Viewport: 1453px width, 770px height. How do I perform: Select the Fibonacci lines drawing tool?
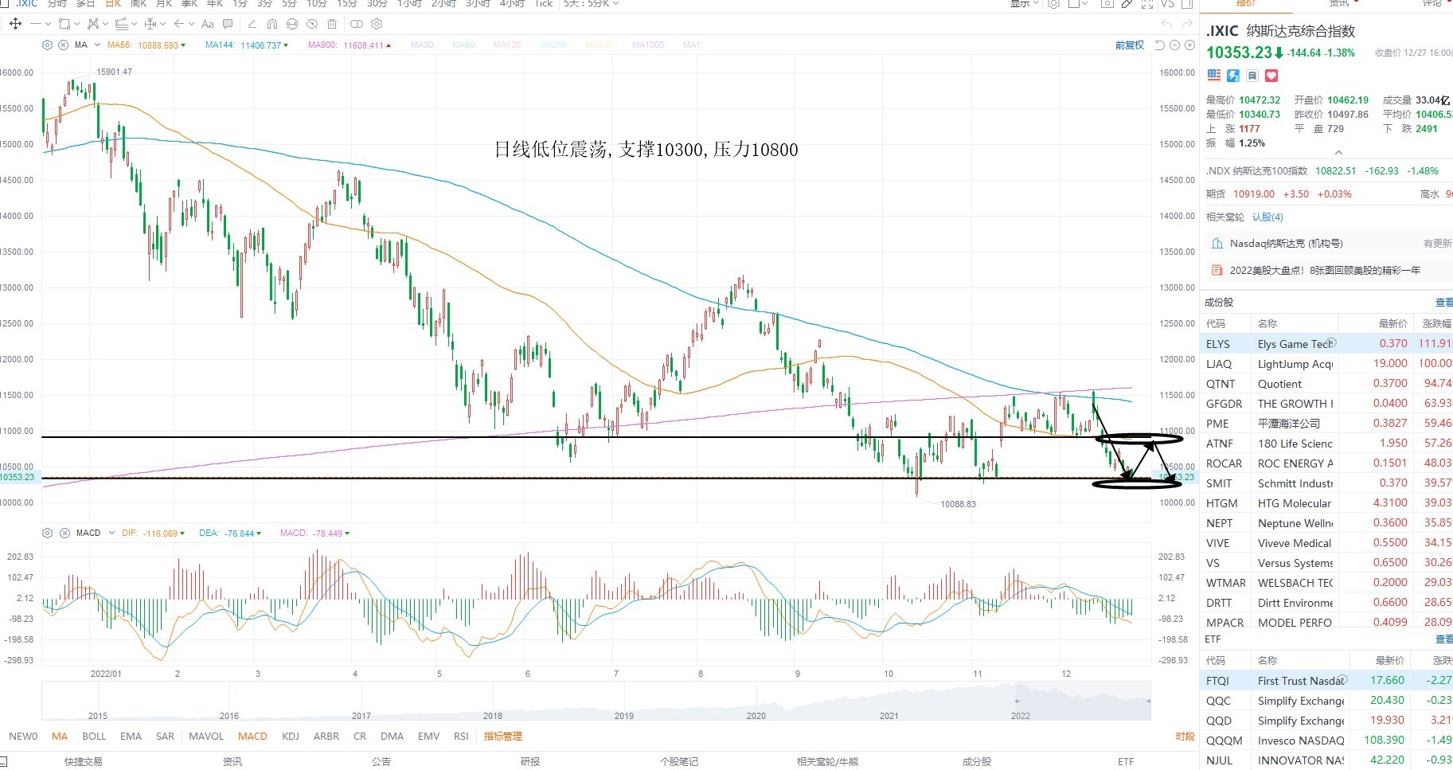[x=122, y=24]
